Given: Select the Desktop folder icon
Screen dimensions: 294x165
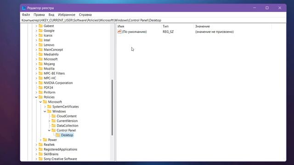Looking at the screenshot, I should tap(58, 135).
